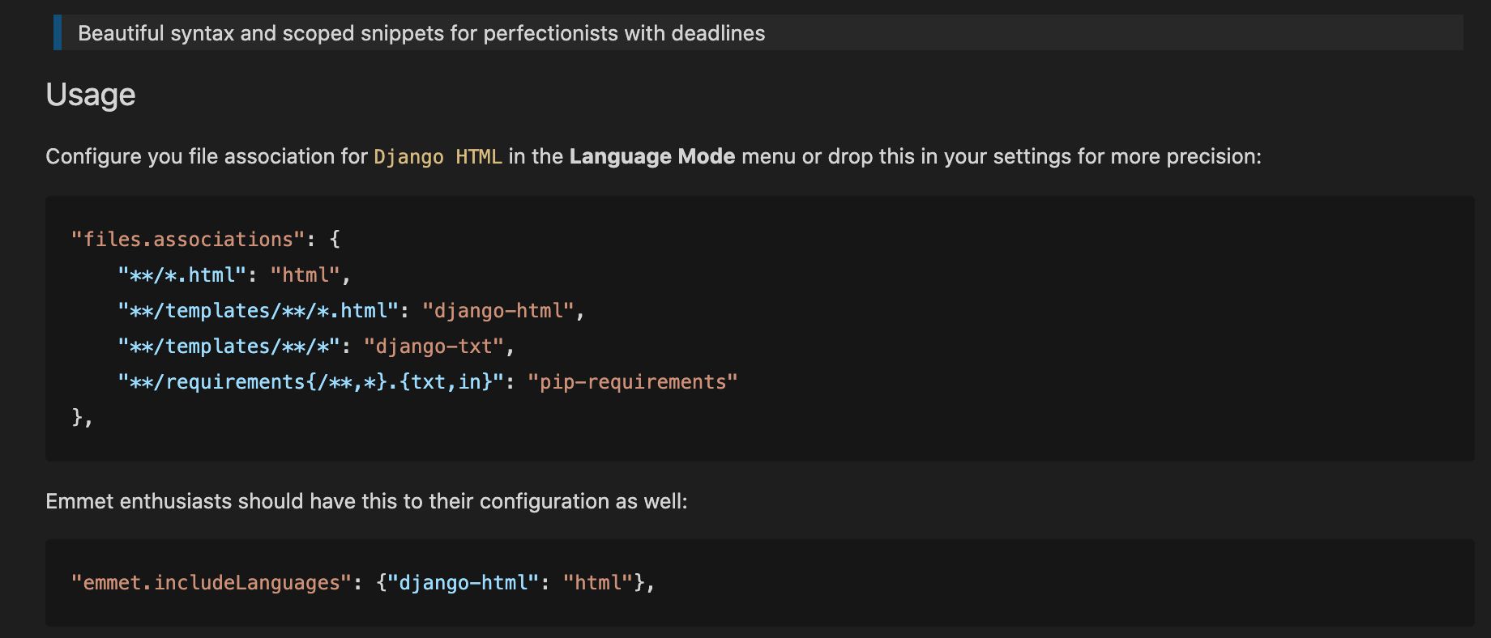Click the "django-html" value in files.associations
Viewport: 1491px width, 638px height.
coord(498,311)
